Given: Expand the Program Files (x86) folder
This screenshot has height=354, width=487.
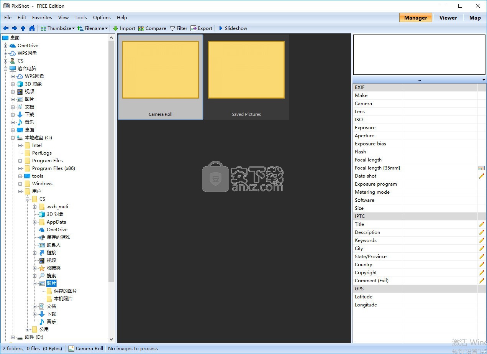Looking at the screenshot, I should [x=20, y=168].
